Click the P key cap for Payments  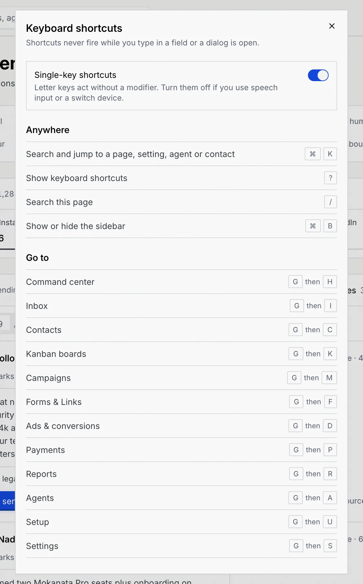pyautogui.click(x=330, y=450)
